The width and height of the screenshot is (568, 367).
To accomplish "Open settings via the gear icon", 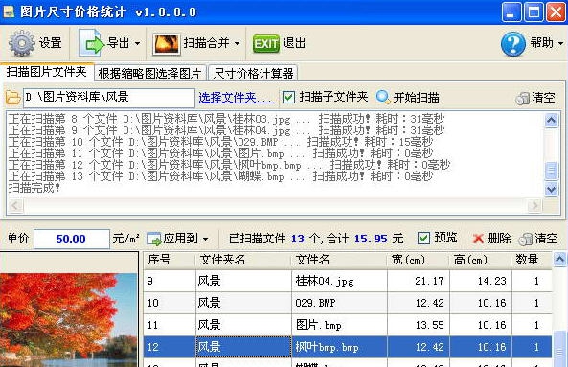I will [x=21, y=43].
